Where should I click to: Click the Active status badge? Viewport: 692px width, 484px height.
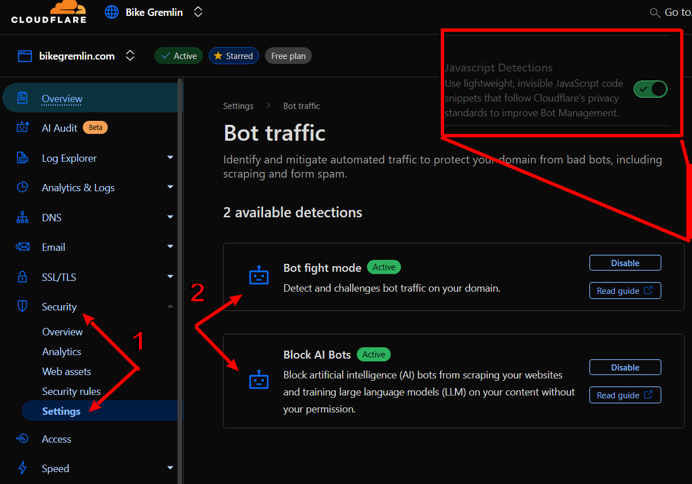(179, 56)
